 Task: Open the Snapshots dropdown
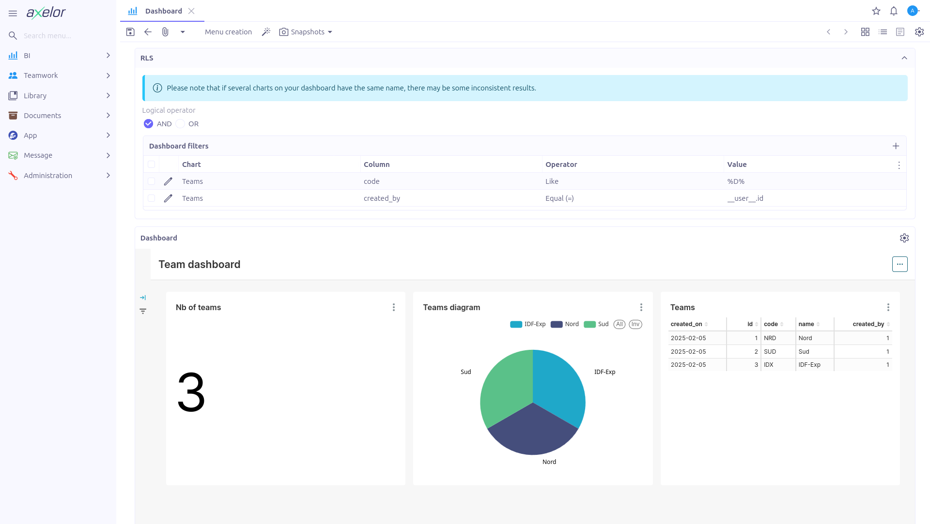coord(305,31)
